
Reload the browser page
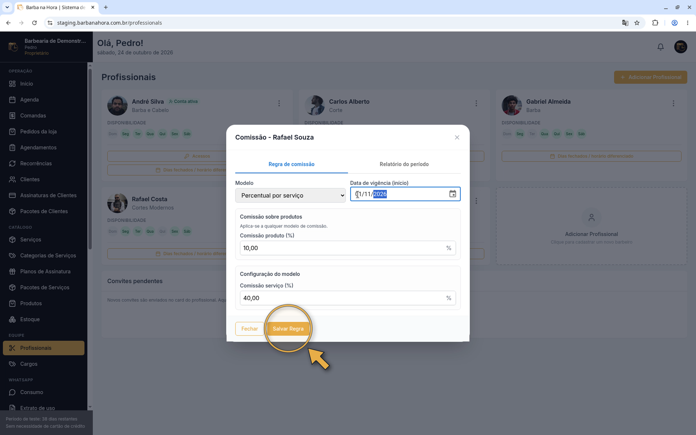click(34, 23)
